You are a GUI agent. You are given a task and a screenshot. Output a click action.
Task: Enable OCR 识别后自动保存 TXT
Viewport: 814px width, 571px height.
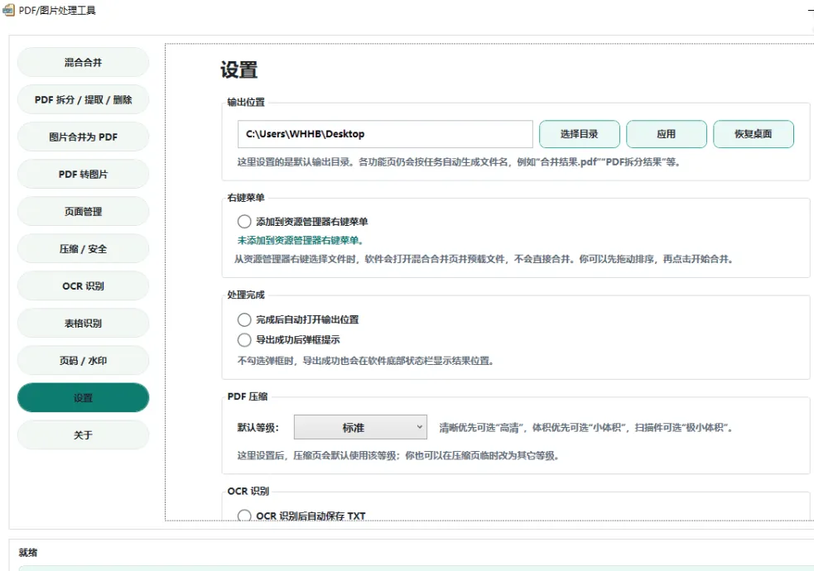coord(301,516)
